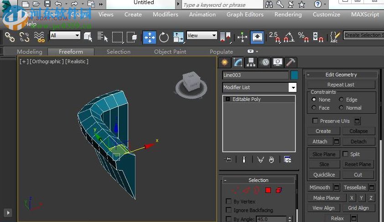Toggle 2.5 Snaps button
Screen dimensions: 384x222
275,37
